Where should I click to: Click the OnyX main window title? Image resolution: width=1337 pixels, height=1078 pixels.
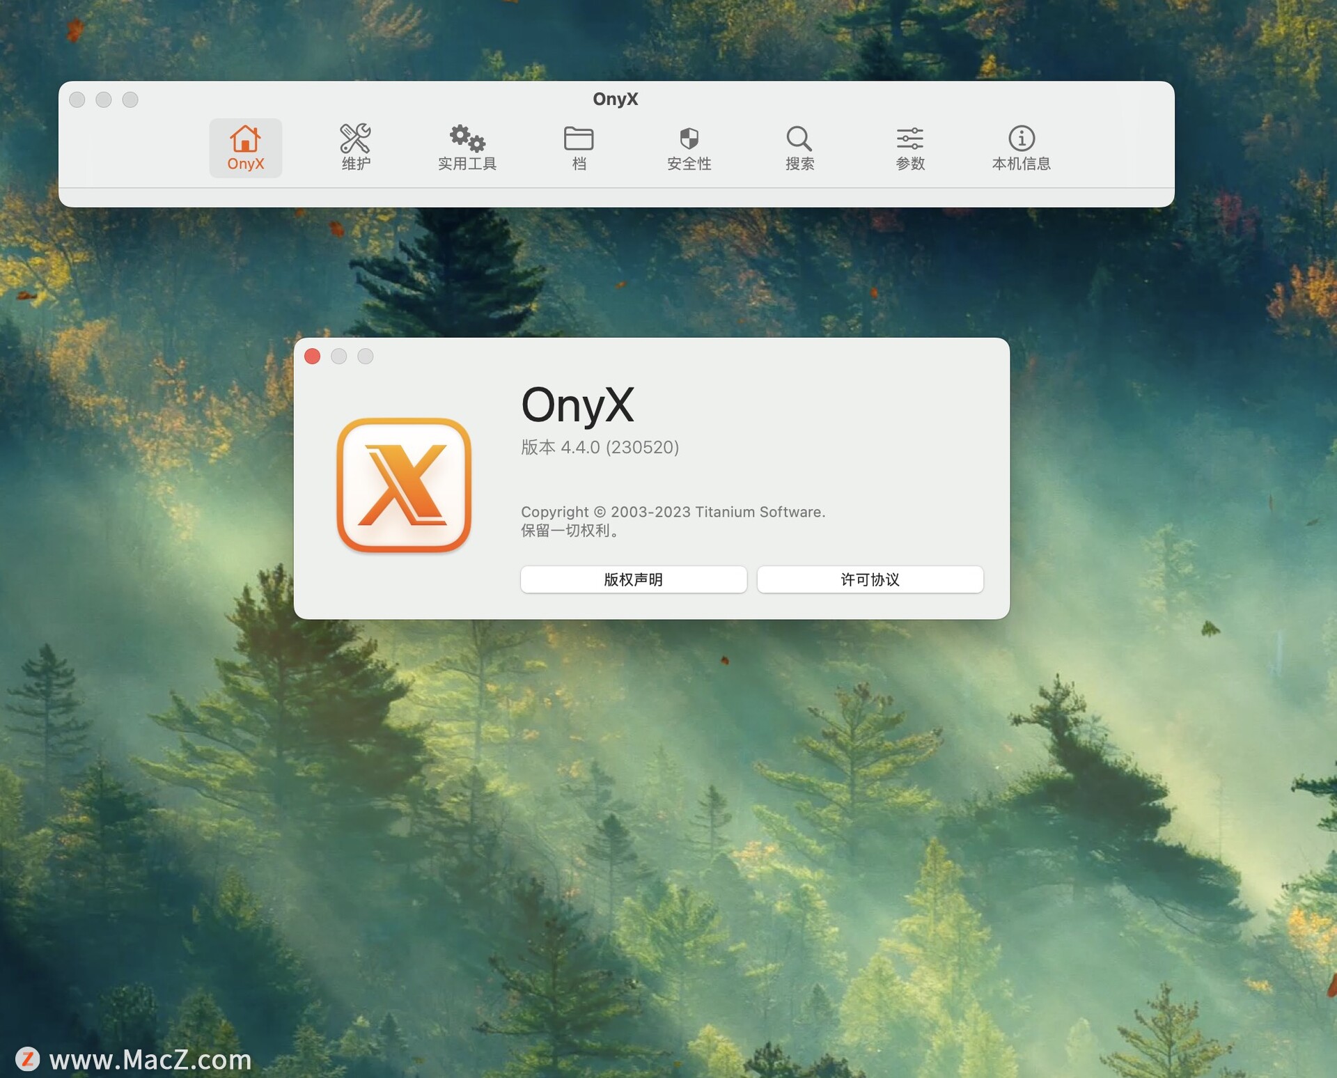615,99
